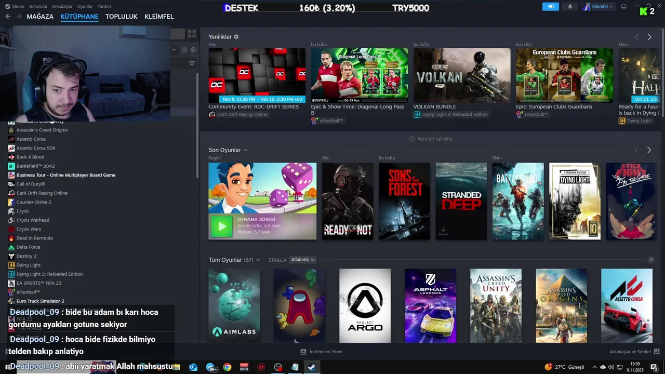This screenshot has width=665, height=374.
Task: Open CarX Drift Racing Online link under the event
Action: [242, 114]
